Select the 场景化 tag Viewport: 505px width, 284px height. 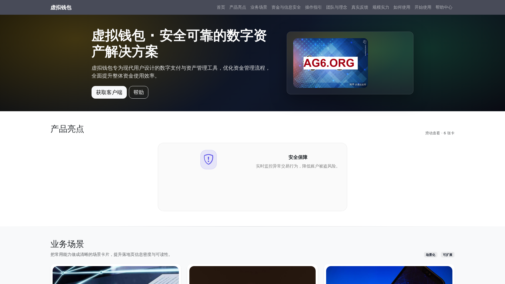pyautogui.click(x=431, y=255)
